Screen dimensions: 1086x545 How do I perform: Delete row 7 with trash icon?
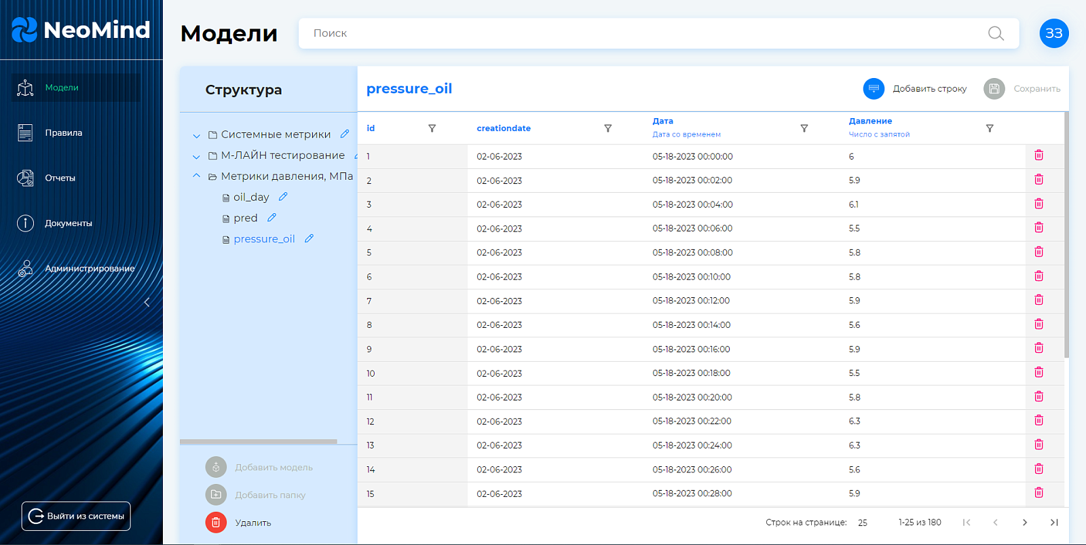click(x=1038, y=300)
